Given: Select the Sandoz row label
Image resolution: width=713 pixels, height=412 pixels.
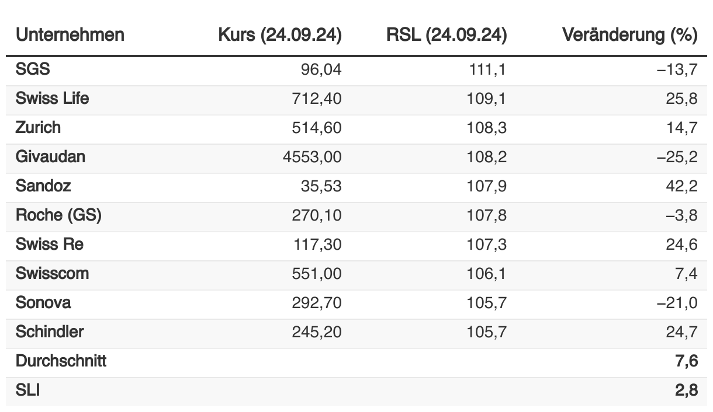Looking at the screenshot, I should pyautogui.click(x=43, y=186).
